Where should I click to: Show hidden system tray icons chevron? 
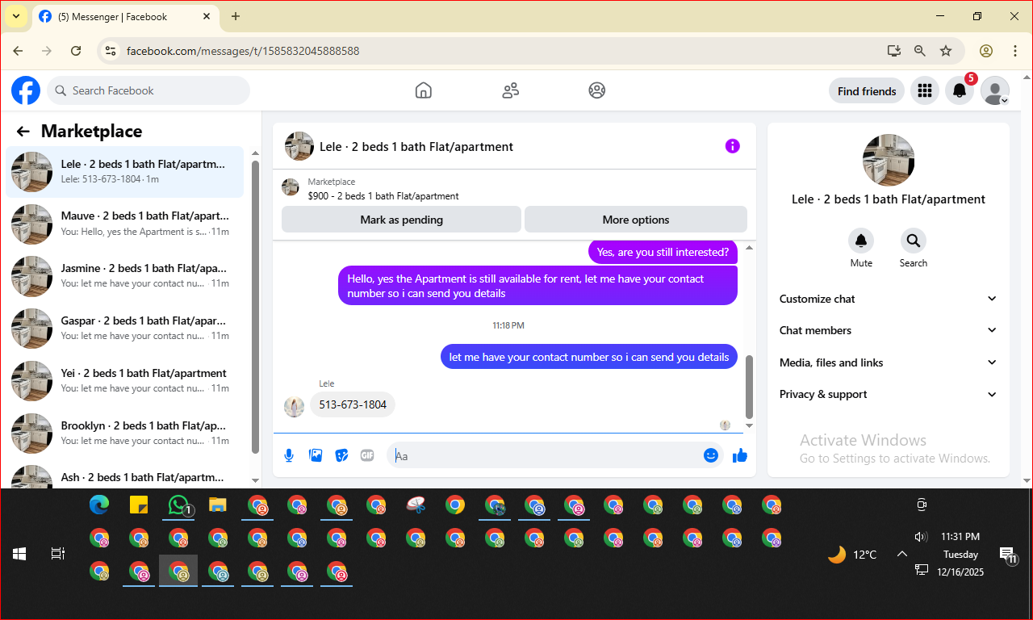[x=902, y=554]
